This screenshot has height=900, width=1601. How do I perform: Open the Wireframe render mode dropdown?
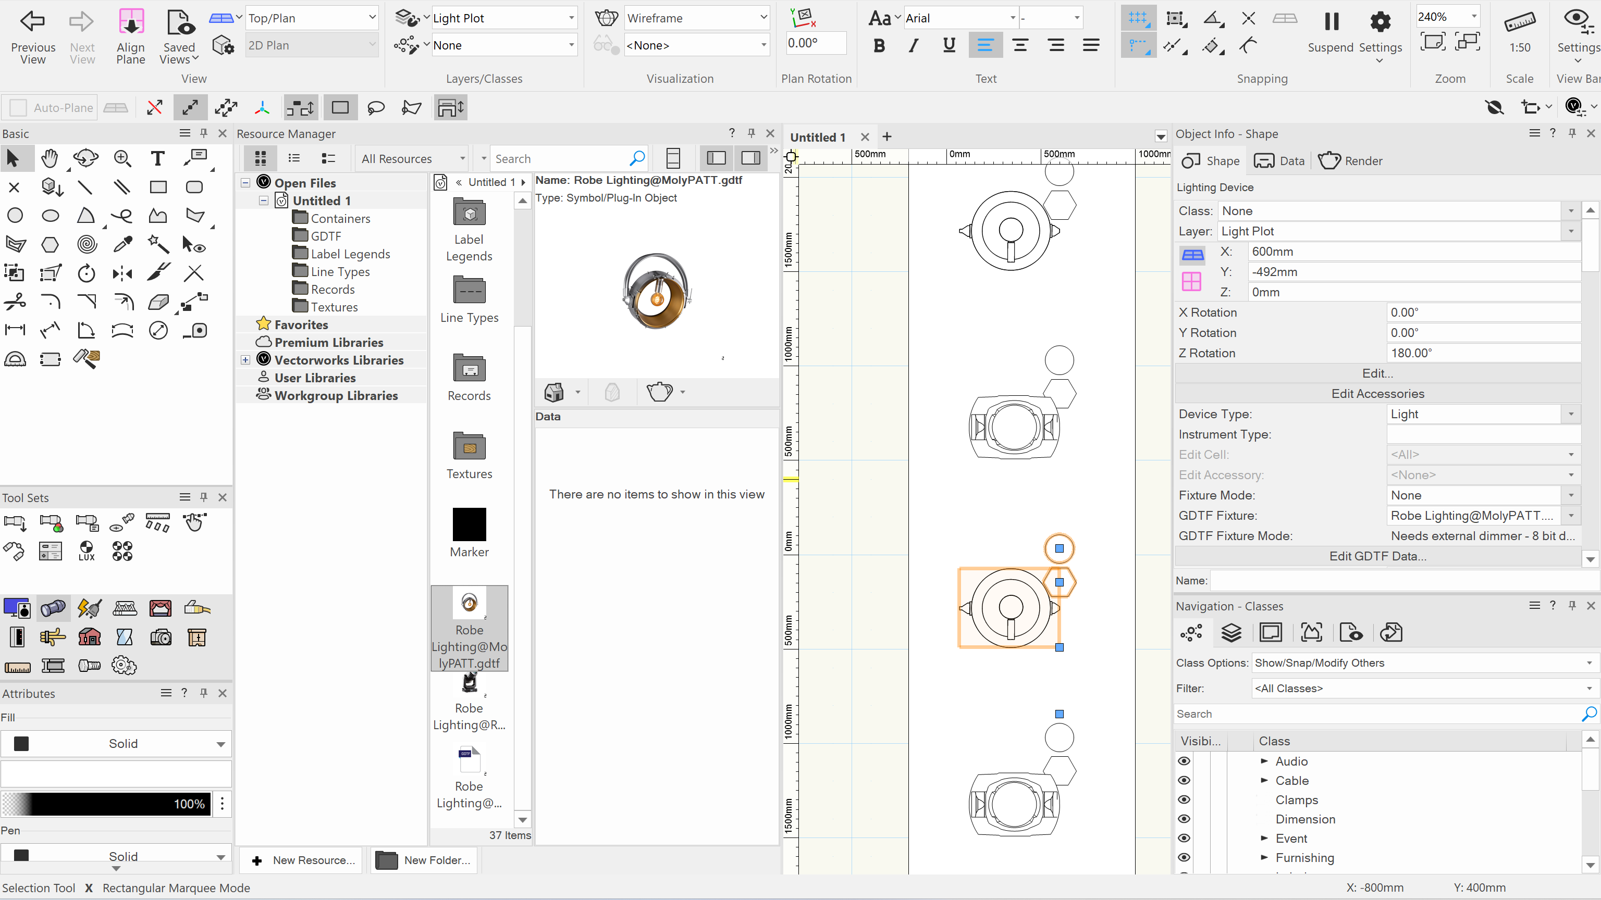tap(697, 18)
